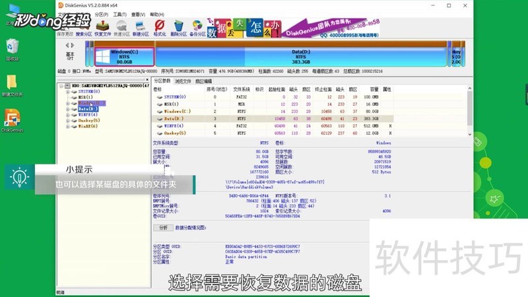Expand the Onekey(5) tree node
This screenshot has height=297, width=528.
68,121
